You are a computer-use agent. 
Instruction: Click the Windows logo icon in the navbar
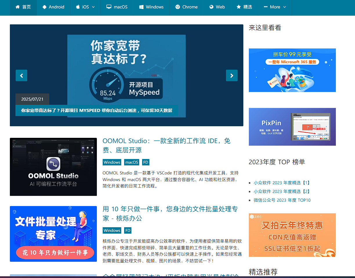click(x=141, y=7)
